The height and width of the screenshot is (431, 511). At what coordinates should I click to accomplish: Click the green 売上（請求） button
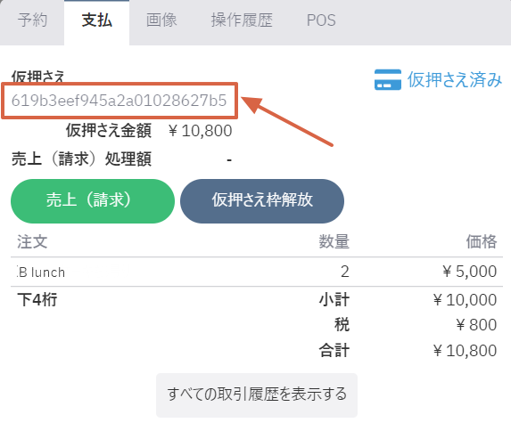[93, 201]
